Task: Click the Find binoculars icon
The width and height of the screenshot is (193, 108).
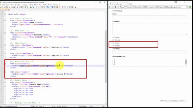Action: pos(31,7)
